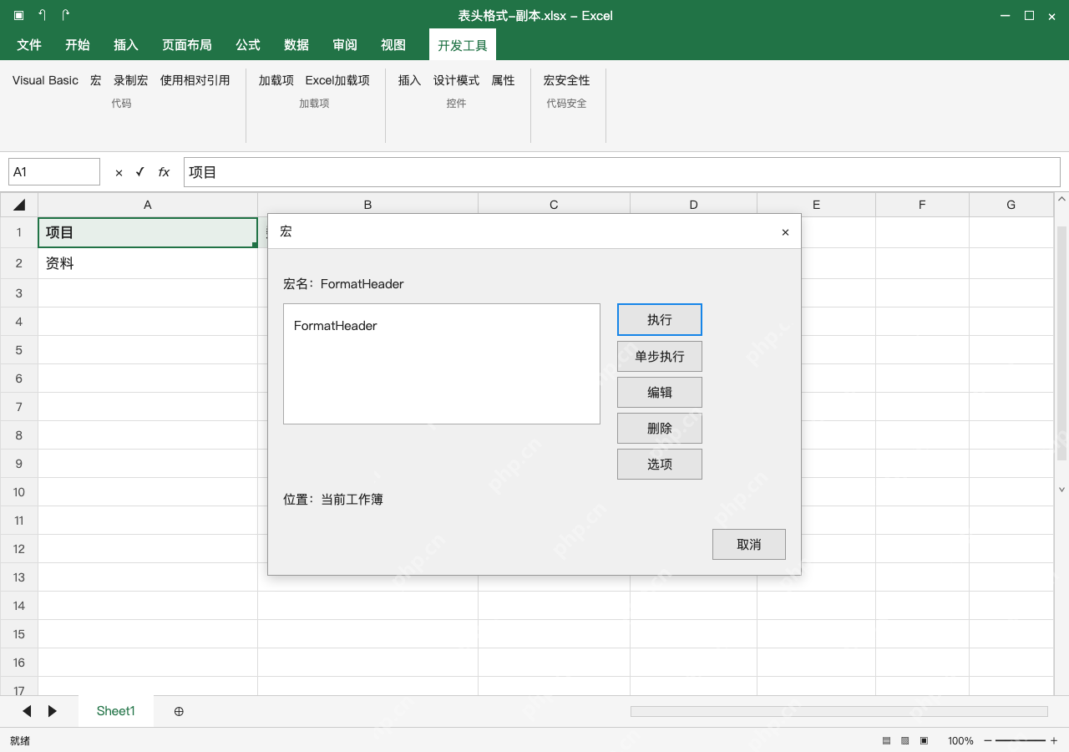1069x752 pixels.
Task: Click vertical scrollbar down arrow
Action: (1062, 490)
